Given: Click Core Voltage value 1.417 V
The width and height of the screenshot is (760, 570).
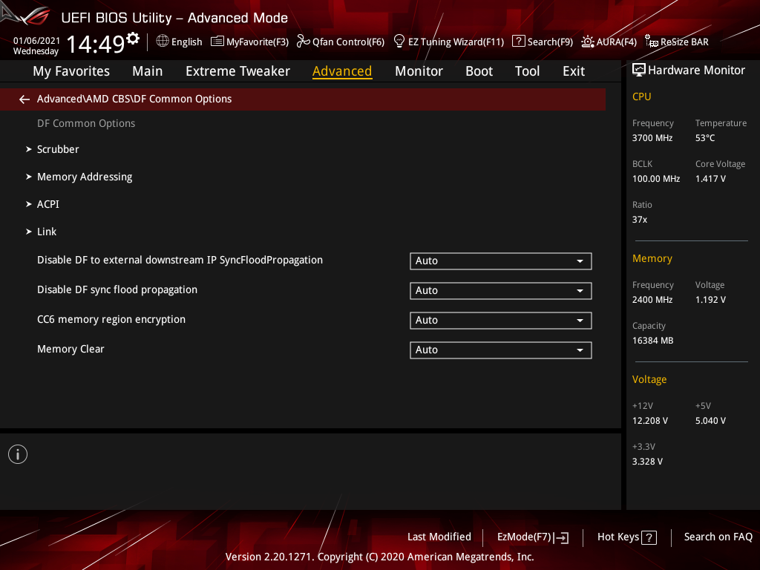Looking at the screenshot, I should click(x=710, y=179).
